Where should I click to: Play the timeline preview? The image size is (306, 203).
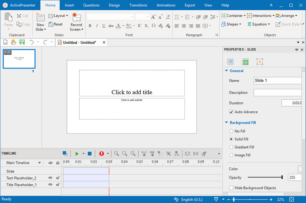point(77,154)
